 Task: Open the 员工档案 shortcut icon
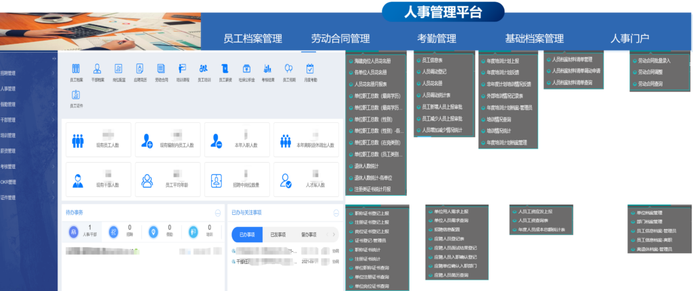click(x=75, y=69)
